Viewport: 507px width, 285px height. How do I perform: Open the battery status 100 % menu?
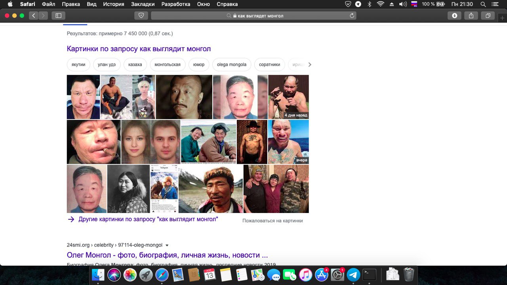[x=433, y=4]
